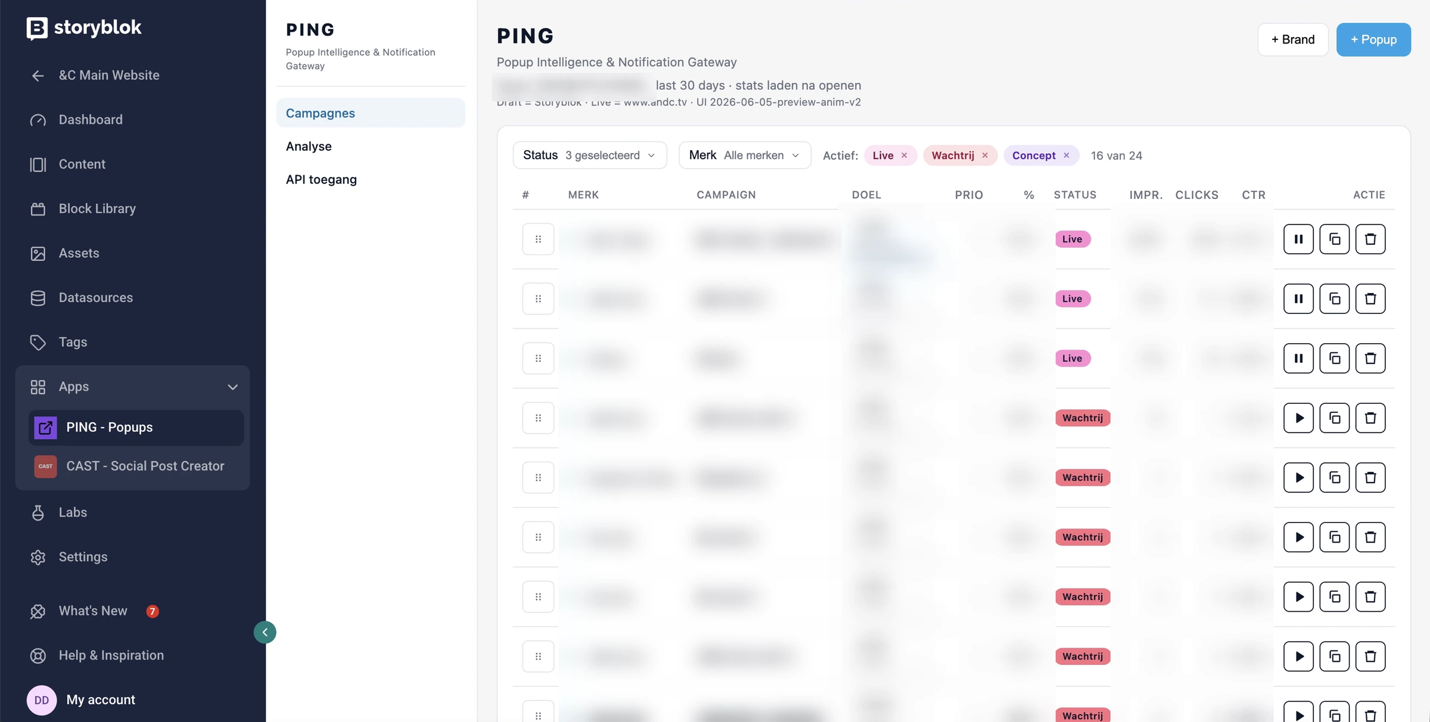Open What's New notifications

pos(94,611)
